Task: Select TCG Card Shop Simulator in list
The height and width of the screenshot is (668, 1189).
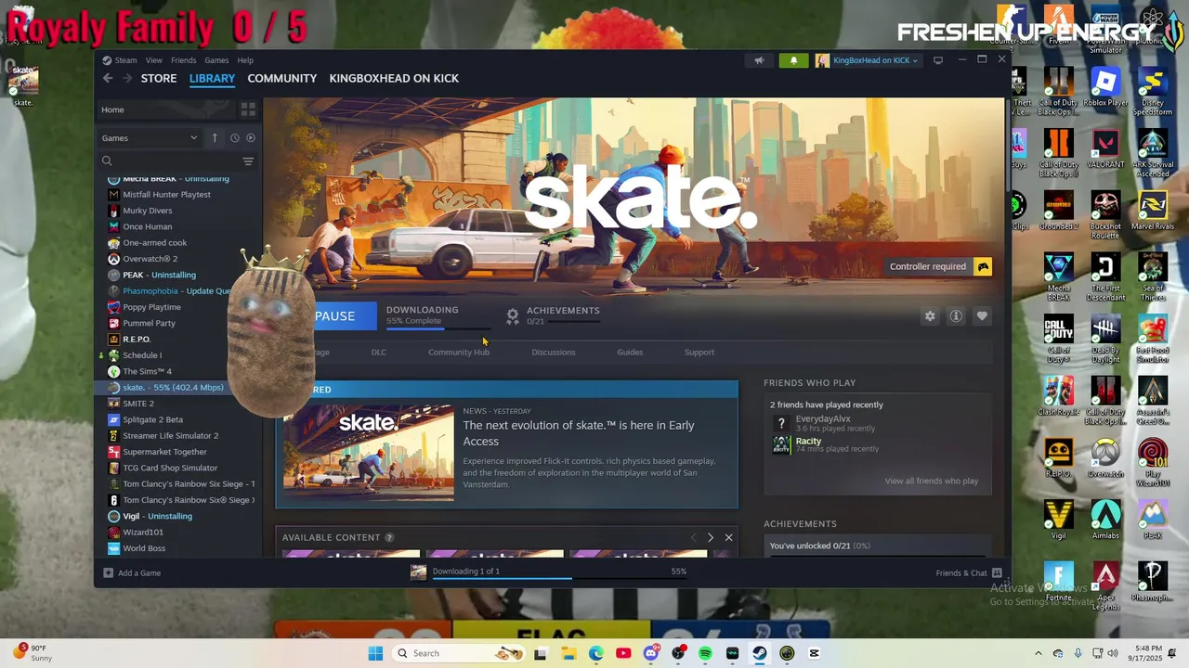Action: tap(170, 468)
